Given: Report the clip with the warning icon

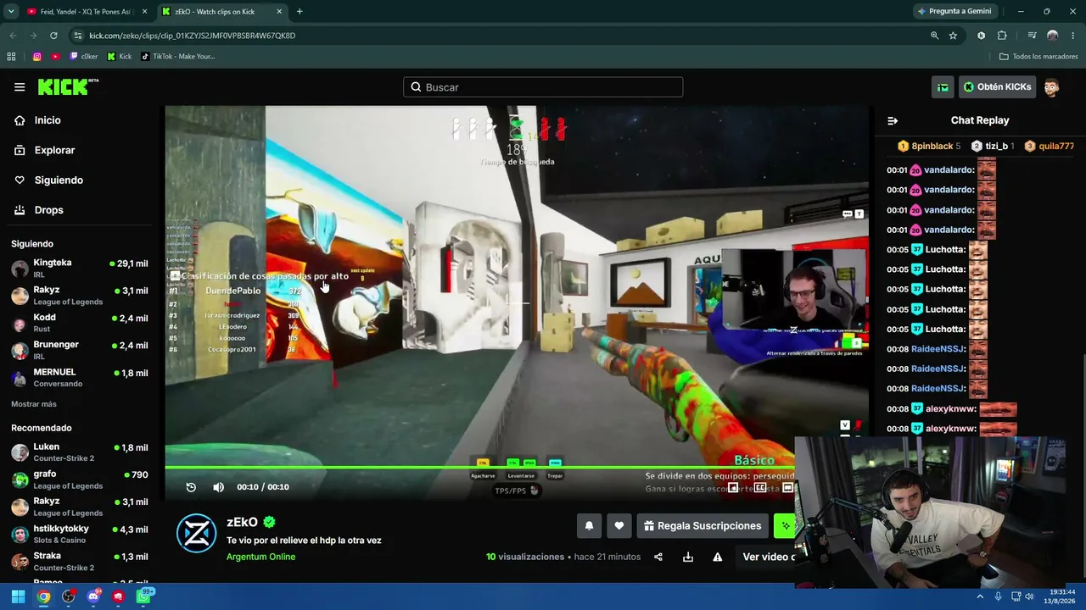Looking at the screenshot, I should coord(718,557).
